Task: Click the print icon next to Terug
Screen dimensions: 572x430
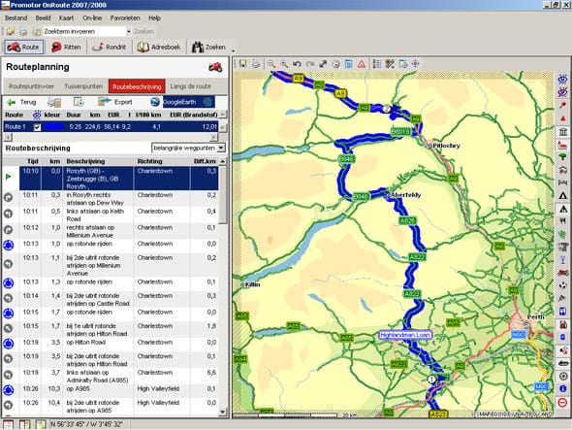Action: pyautogui.click(x=54, y=102)
